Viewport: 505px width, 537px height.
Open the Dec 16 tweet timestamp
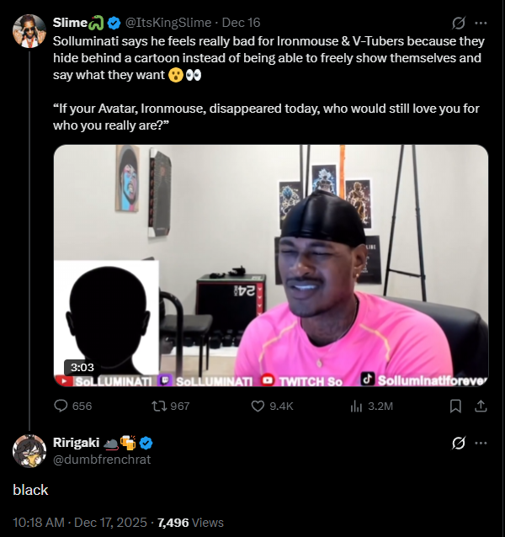[x=241, y=23]
